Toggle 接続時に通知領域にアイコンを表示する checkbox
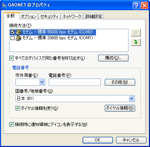150x147 pixels. (11, 124)
